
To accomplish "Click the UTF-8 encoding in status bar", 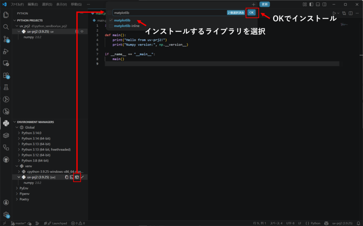I will [290, 223].
